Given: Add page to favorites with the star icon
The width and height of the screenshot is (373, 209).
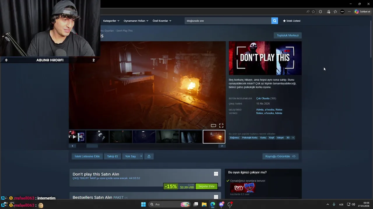Looking at the screenshot, I should [313, 12].
